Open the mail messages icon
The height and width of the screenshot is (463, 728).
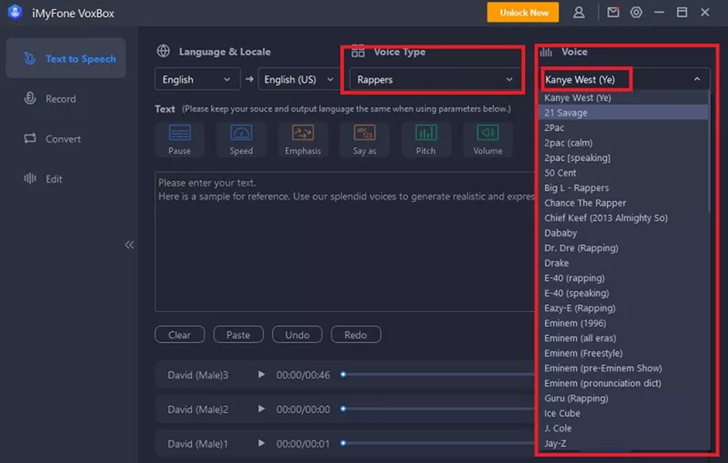(x=613, y=12)
